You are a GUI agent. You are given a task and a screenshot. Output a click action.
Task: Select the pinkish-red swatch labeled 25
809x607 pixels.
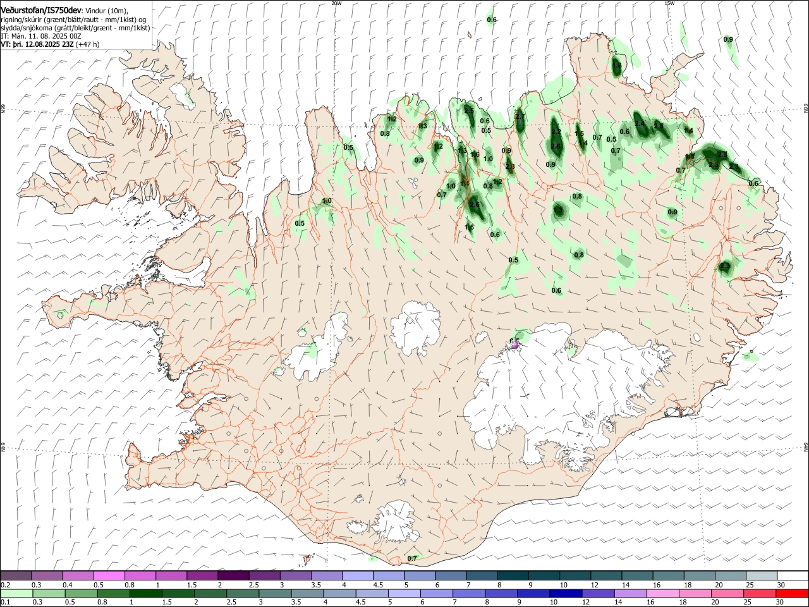pyautogui.click(x=760, y=593)
